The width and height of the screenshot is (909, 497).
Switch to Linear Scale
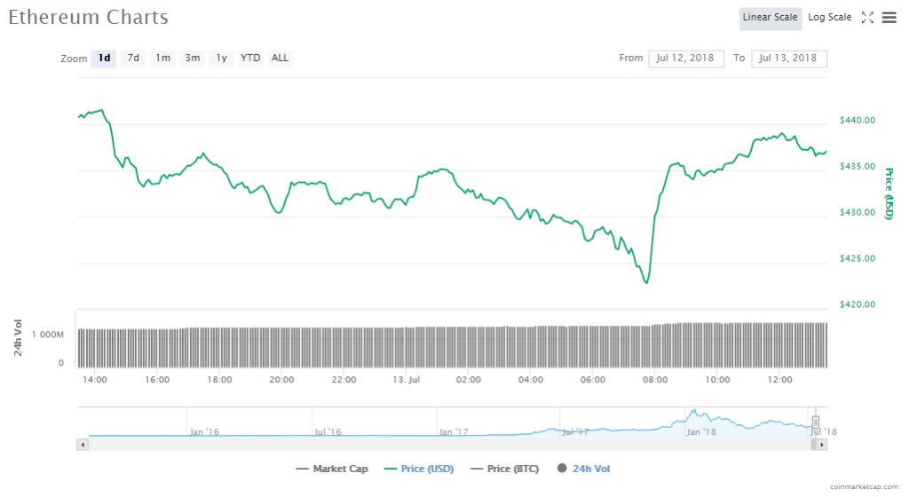pos(771,18)
